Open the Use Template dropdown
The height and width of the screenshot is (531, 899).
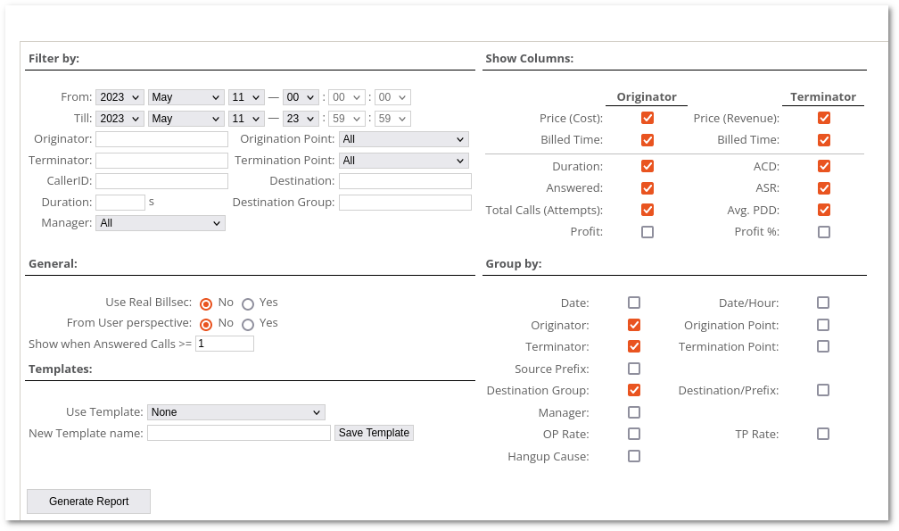click(235, 412)
